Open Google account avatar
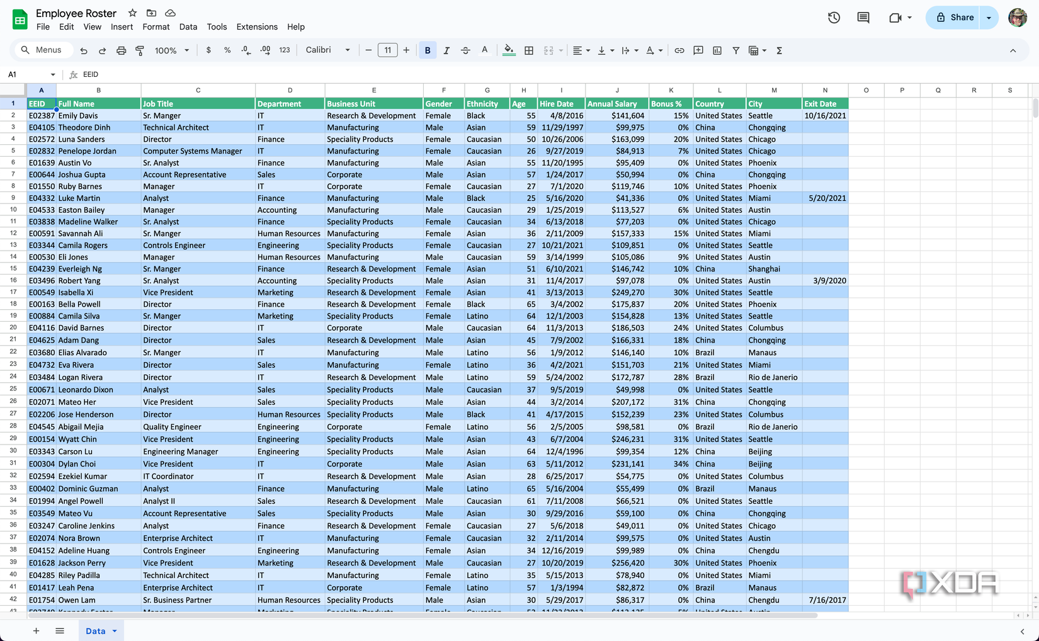This screenshot has height=641, width=1039. (1017, 18)
